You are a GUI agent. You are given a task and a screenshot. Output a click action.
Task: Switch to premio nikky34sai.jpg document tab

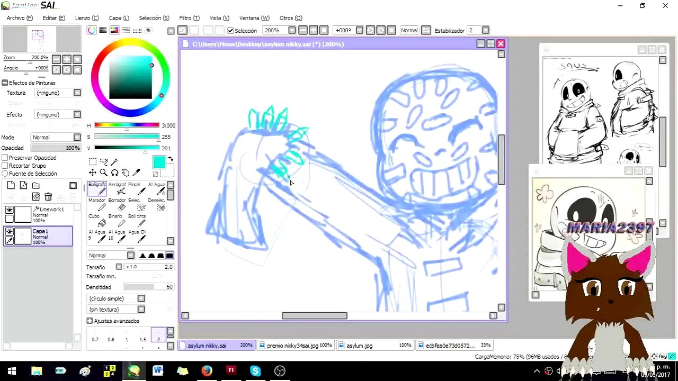pos(295,346)
